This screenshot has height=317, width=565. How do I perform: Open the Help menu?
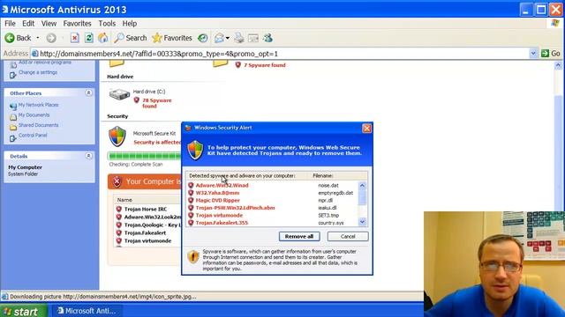[x=130, y=24]
